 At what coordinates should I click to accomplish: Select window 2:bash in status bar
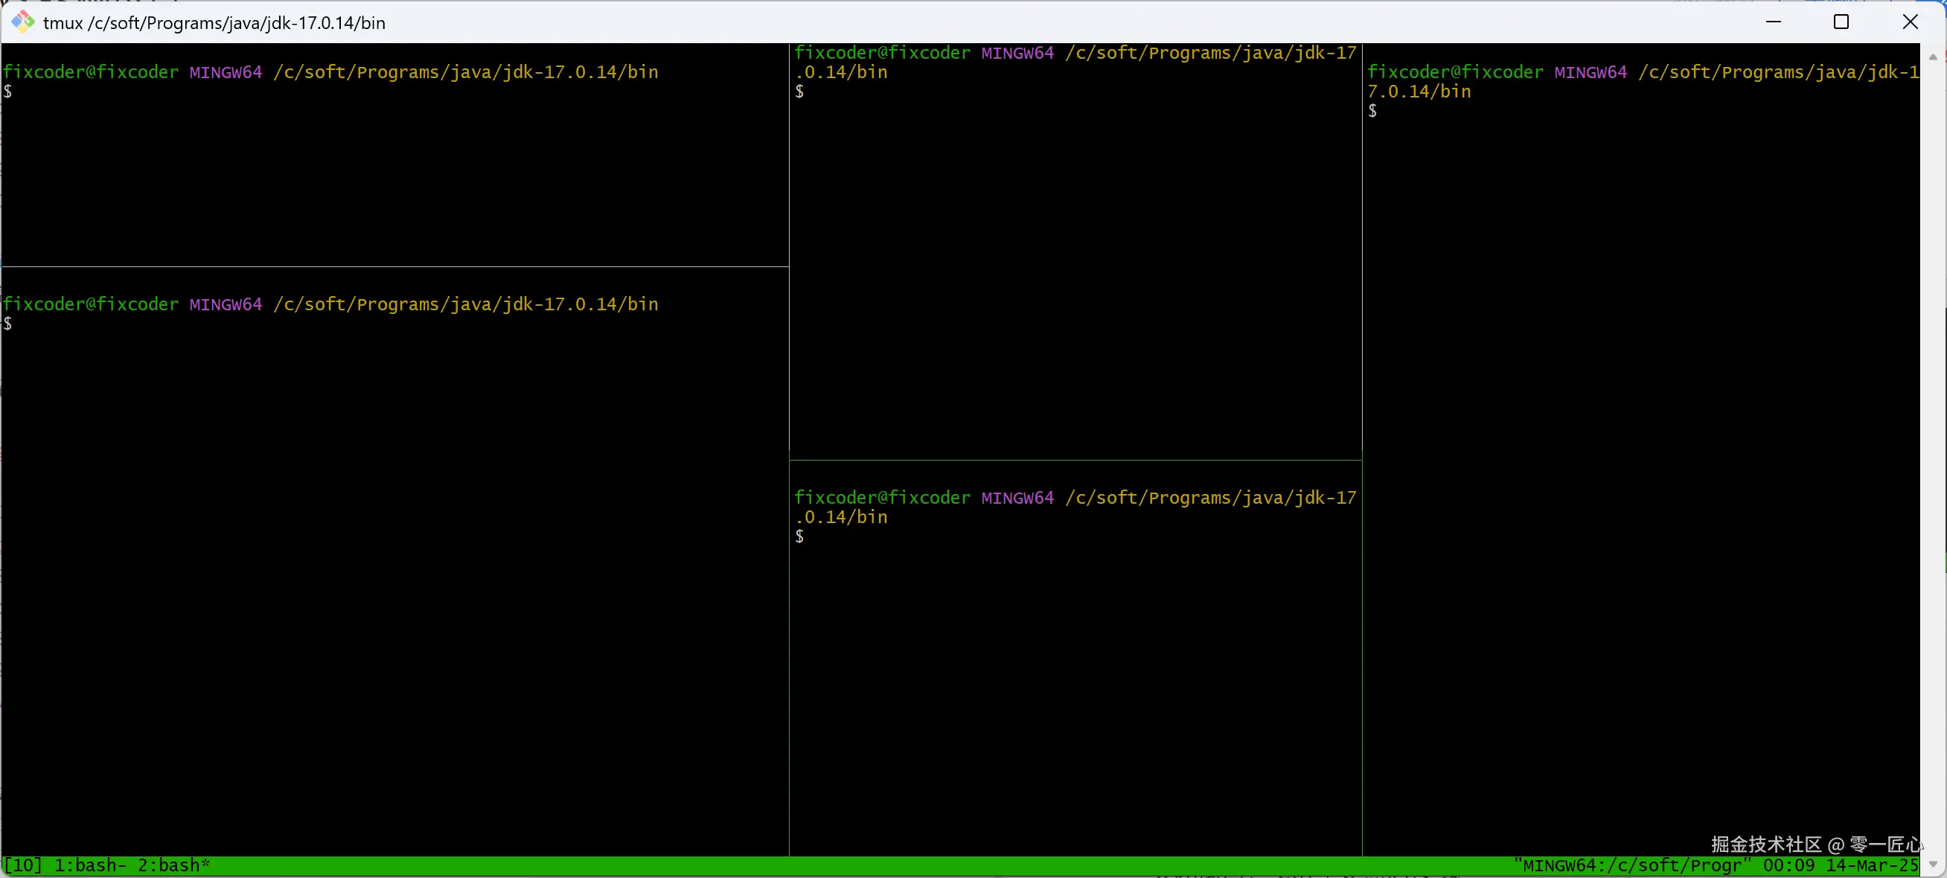coord(173,865)
